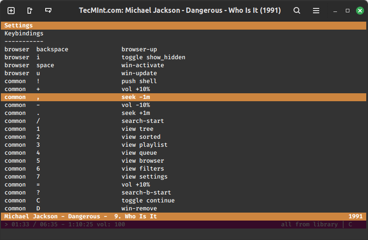This screenshot has height=240, width=368.
Task: Select the 'common + vol +10%' row
Action: pos(184,89)
